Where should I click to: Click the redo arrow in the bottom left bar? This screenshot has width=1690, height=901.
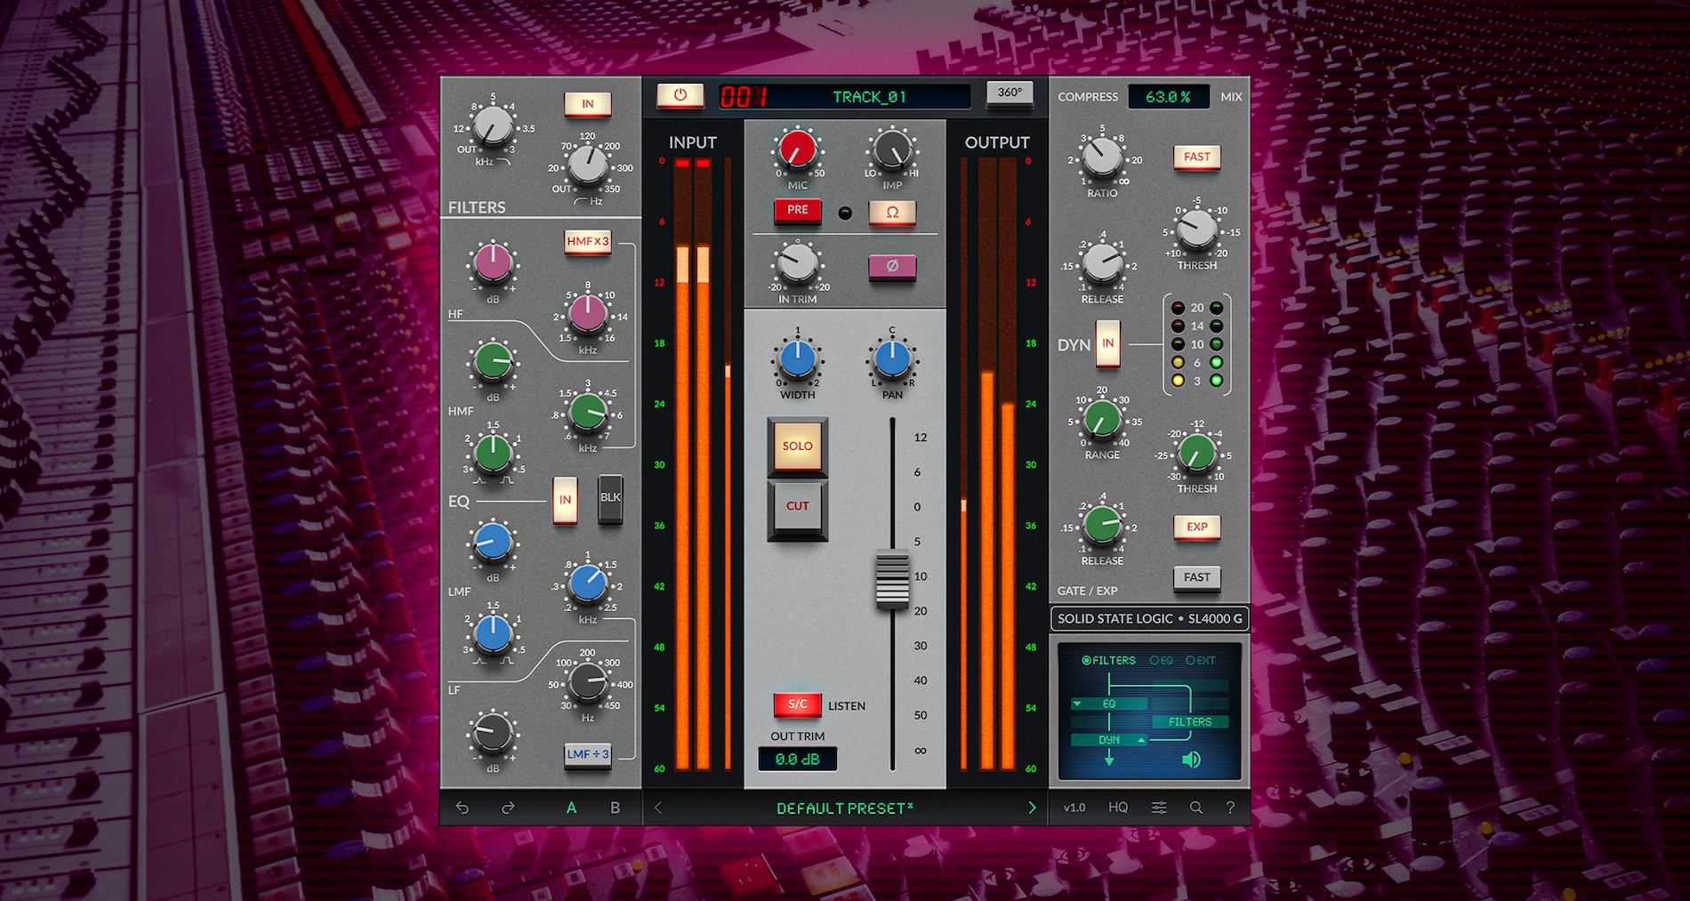[x=507, y=808]
